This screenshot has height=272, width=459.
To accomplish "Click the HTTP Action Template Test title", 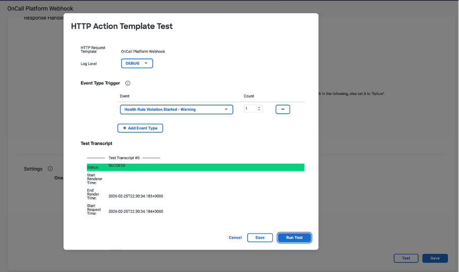I will [122, 26].
